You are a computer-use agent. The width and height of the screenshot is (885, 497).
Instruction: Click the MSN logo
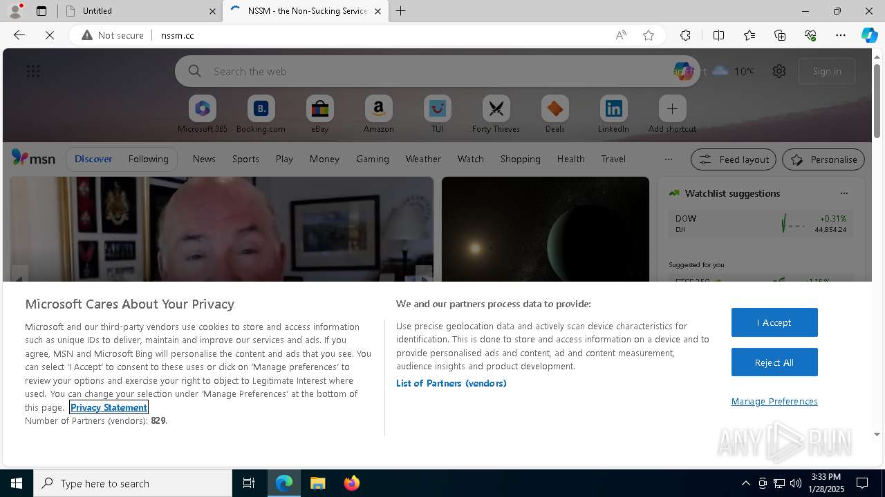click(x=33, y=158)
